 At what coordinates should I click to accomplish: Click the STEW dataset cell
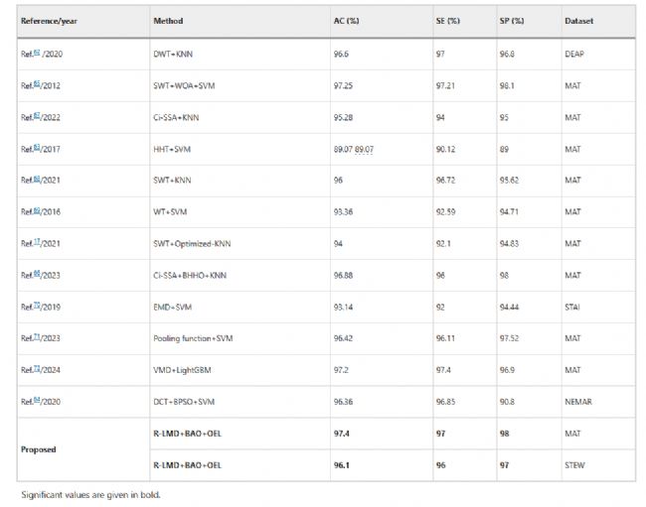point(573,465)
